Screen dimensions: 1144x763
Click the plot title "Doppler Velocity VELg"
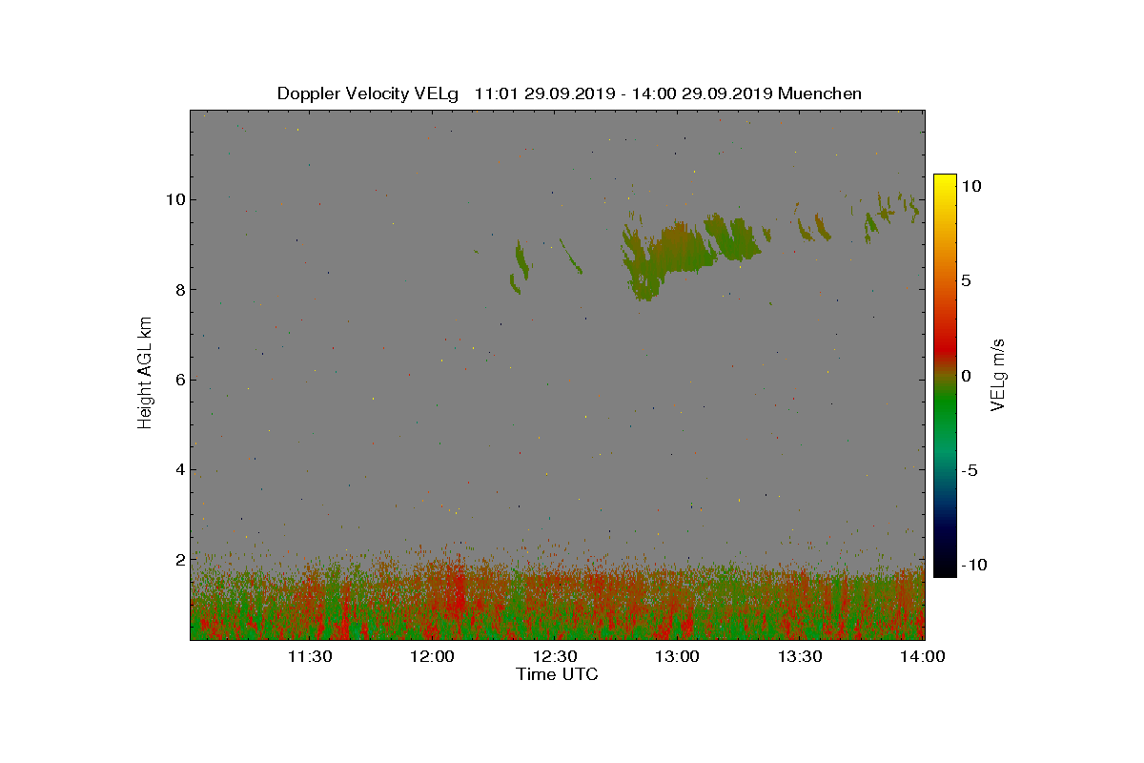tap(367, 93)
